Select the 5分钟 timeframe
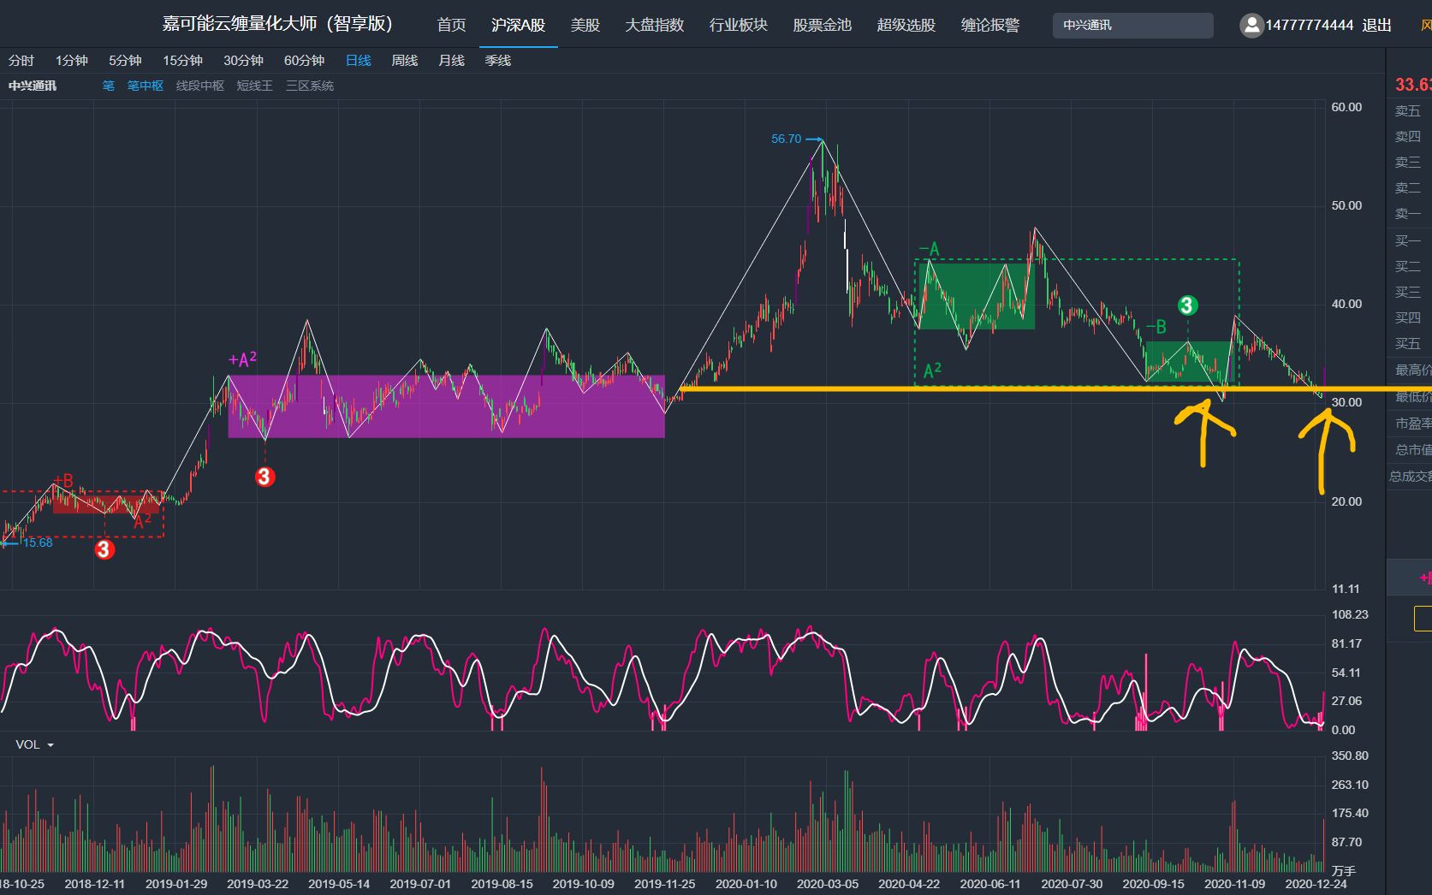This screenshot has width=1432, height=895. 125,61
